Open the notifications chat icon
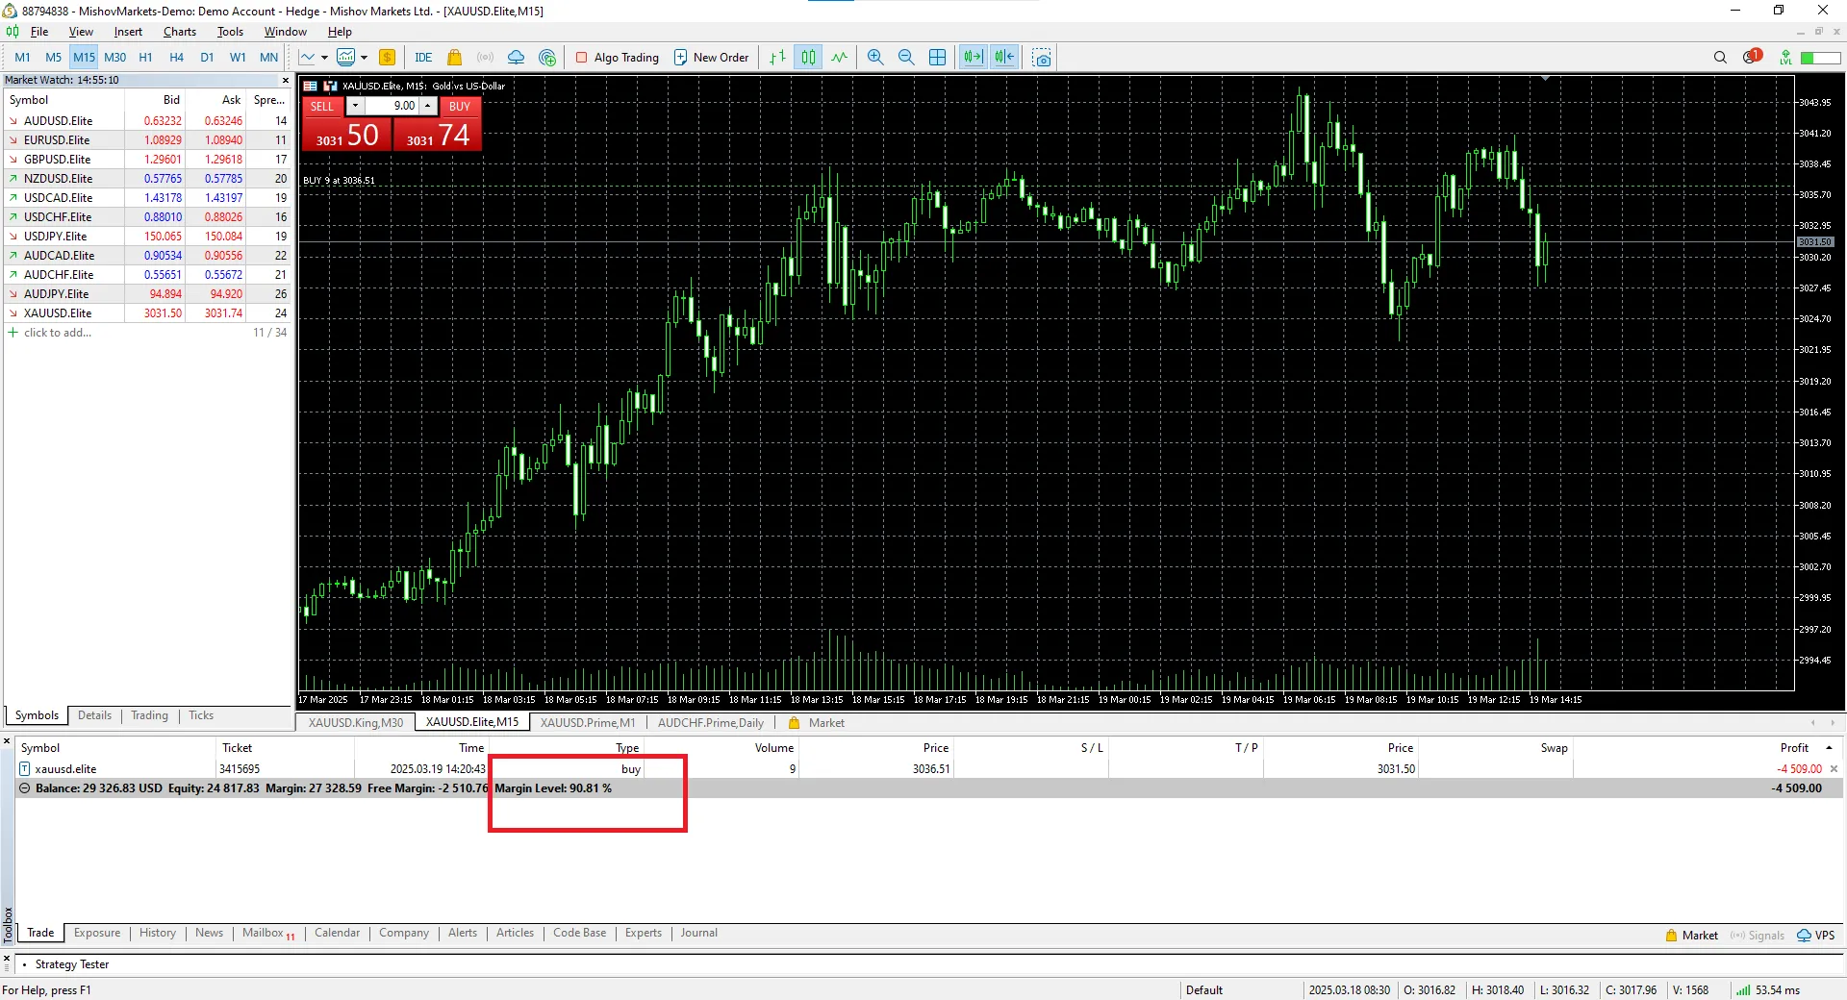 pos(1752,57)
